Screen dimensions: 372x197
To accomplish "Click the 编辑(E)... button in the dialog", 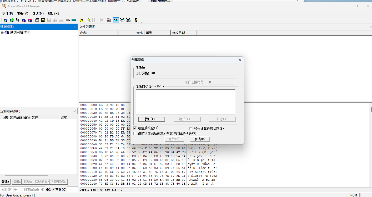I will pos(187,119).
